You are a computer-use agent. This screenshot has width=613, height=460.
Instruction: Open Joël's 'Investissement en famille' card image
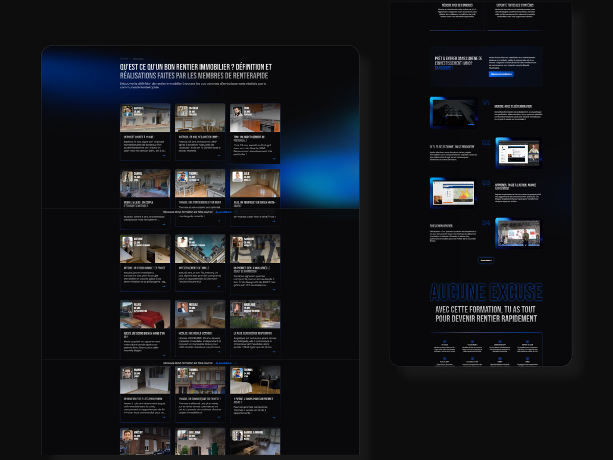click(x=200, y=249)
